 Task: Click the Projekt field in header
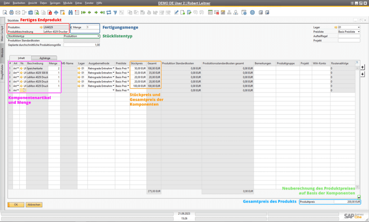point(349,40)
